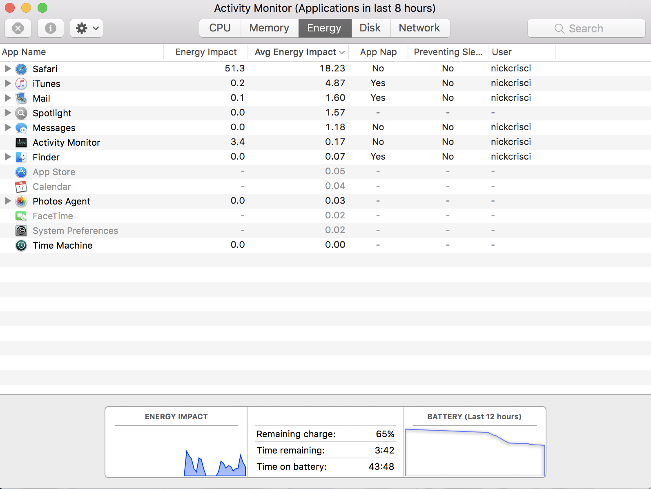Click the Spotlight magnifier icon
The height and width of the screenshot is (489, 651).
[x=21, y=113]
